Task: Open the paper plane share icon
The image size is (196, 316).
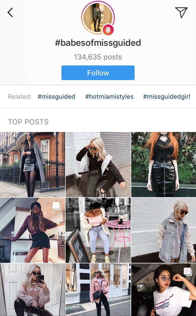Action: pyautogui.click(x=181, y=12)
